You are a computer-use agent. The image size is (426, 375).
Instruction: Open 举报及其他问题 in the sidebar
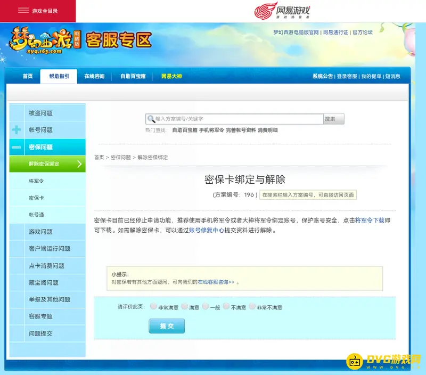[x=47, y=299]
